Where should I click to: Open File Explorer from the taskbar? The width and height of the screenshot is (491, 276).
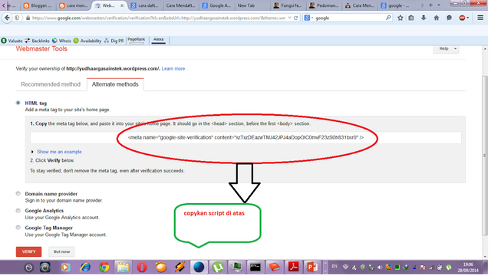[x=123, y=268]
